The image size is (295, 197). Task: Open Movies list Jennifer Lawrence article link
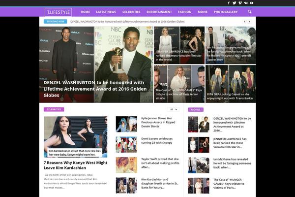pyautogui.click(x=230, y=143)
